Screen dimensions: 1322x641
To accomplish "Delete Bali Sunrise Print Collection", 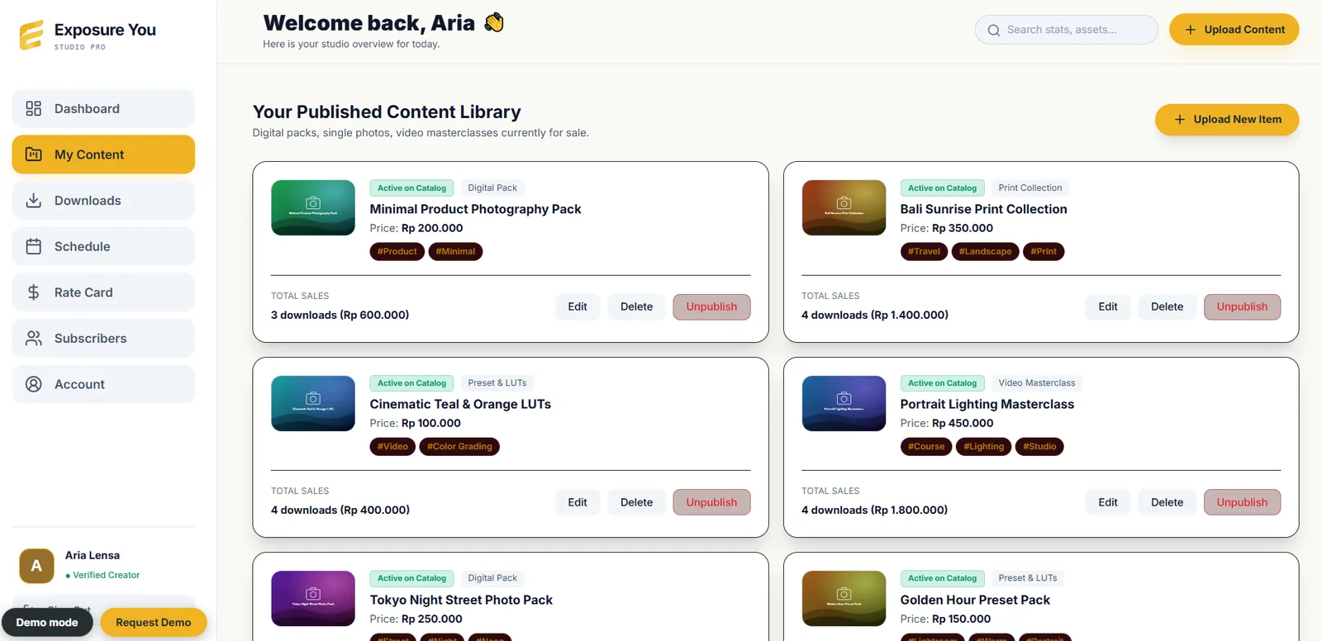I will 1167,306.
